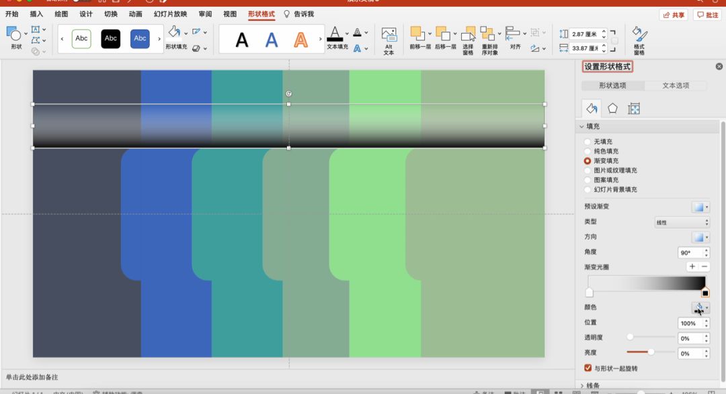Open the 幻灯片放映 ribbon tab
This screenshot has height=394, width=726.
[x=170, y=14]
